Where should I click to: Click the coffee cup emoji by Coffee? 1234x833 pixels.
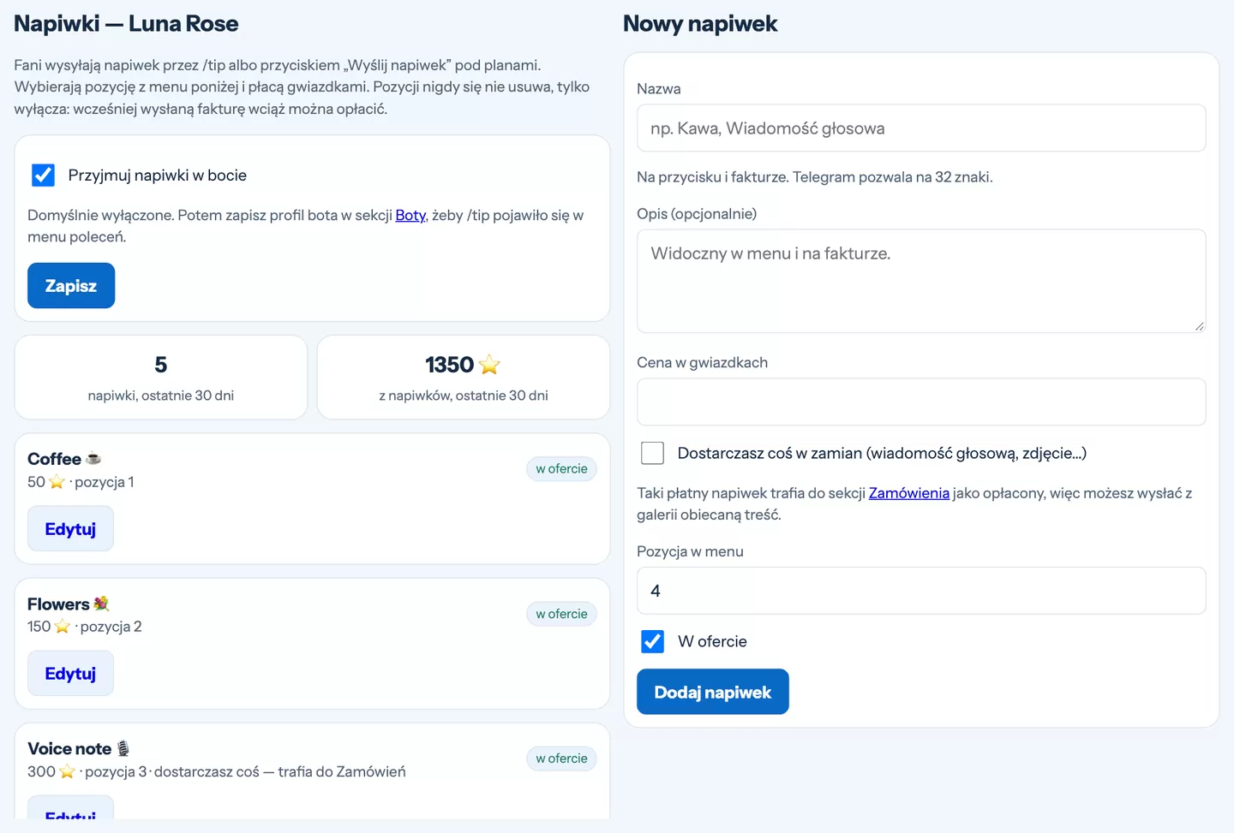pos(93,458)
